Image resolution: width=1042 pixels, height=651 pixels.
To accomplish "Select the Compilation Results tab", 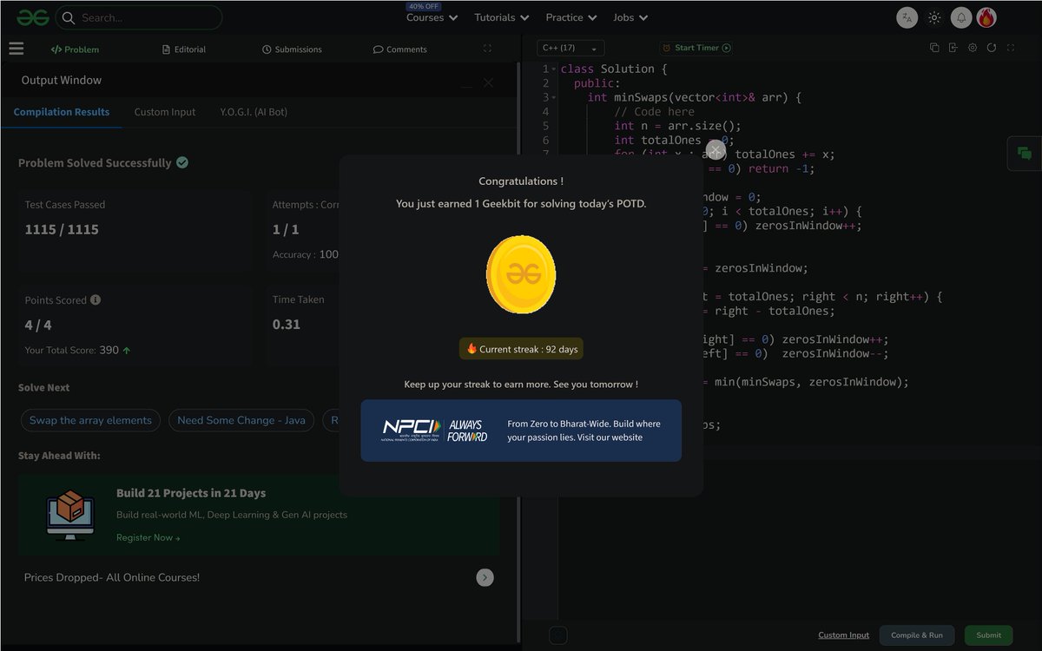I will point(62,112).
